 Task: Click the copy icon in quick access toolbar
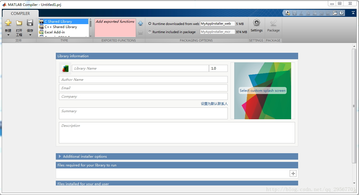point(308,13)
